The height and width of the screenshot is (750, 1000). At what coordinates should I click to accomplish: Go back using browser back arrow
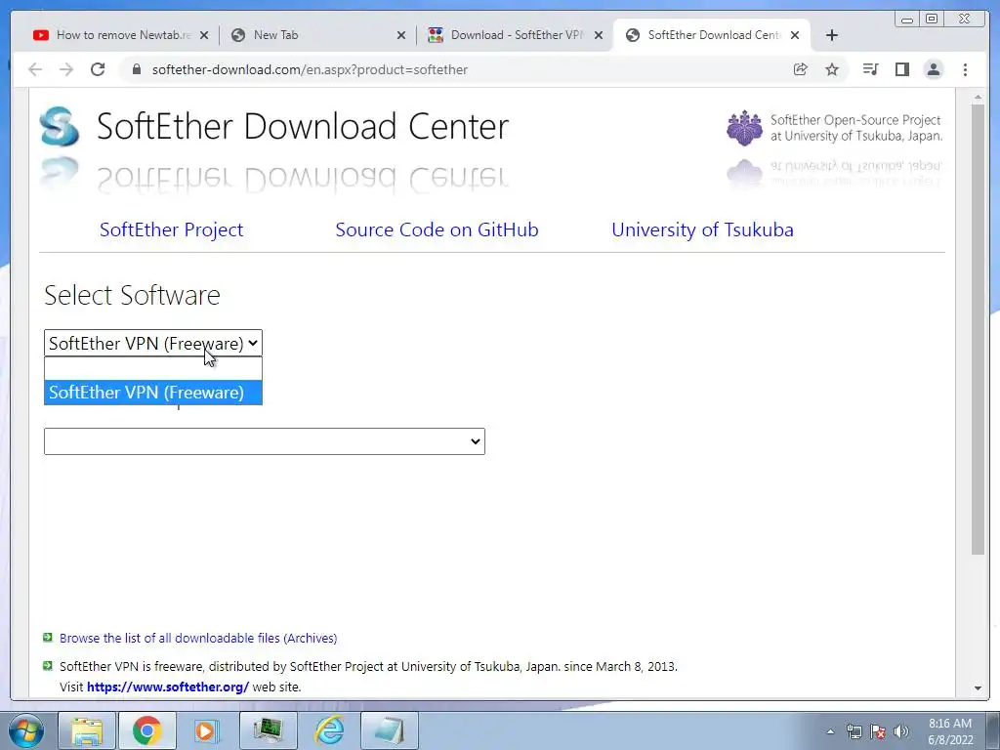point(36,69)
